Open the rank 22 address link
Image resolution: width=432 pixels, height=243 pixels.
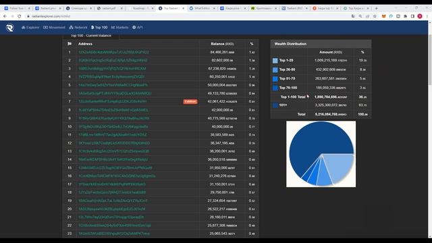115,225
